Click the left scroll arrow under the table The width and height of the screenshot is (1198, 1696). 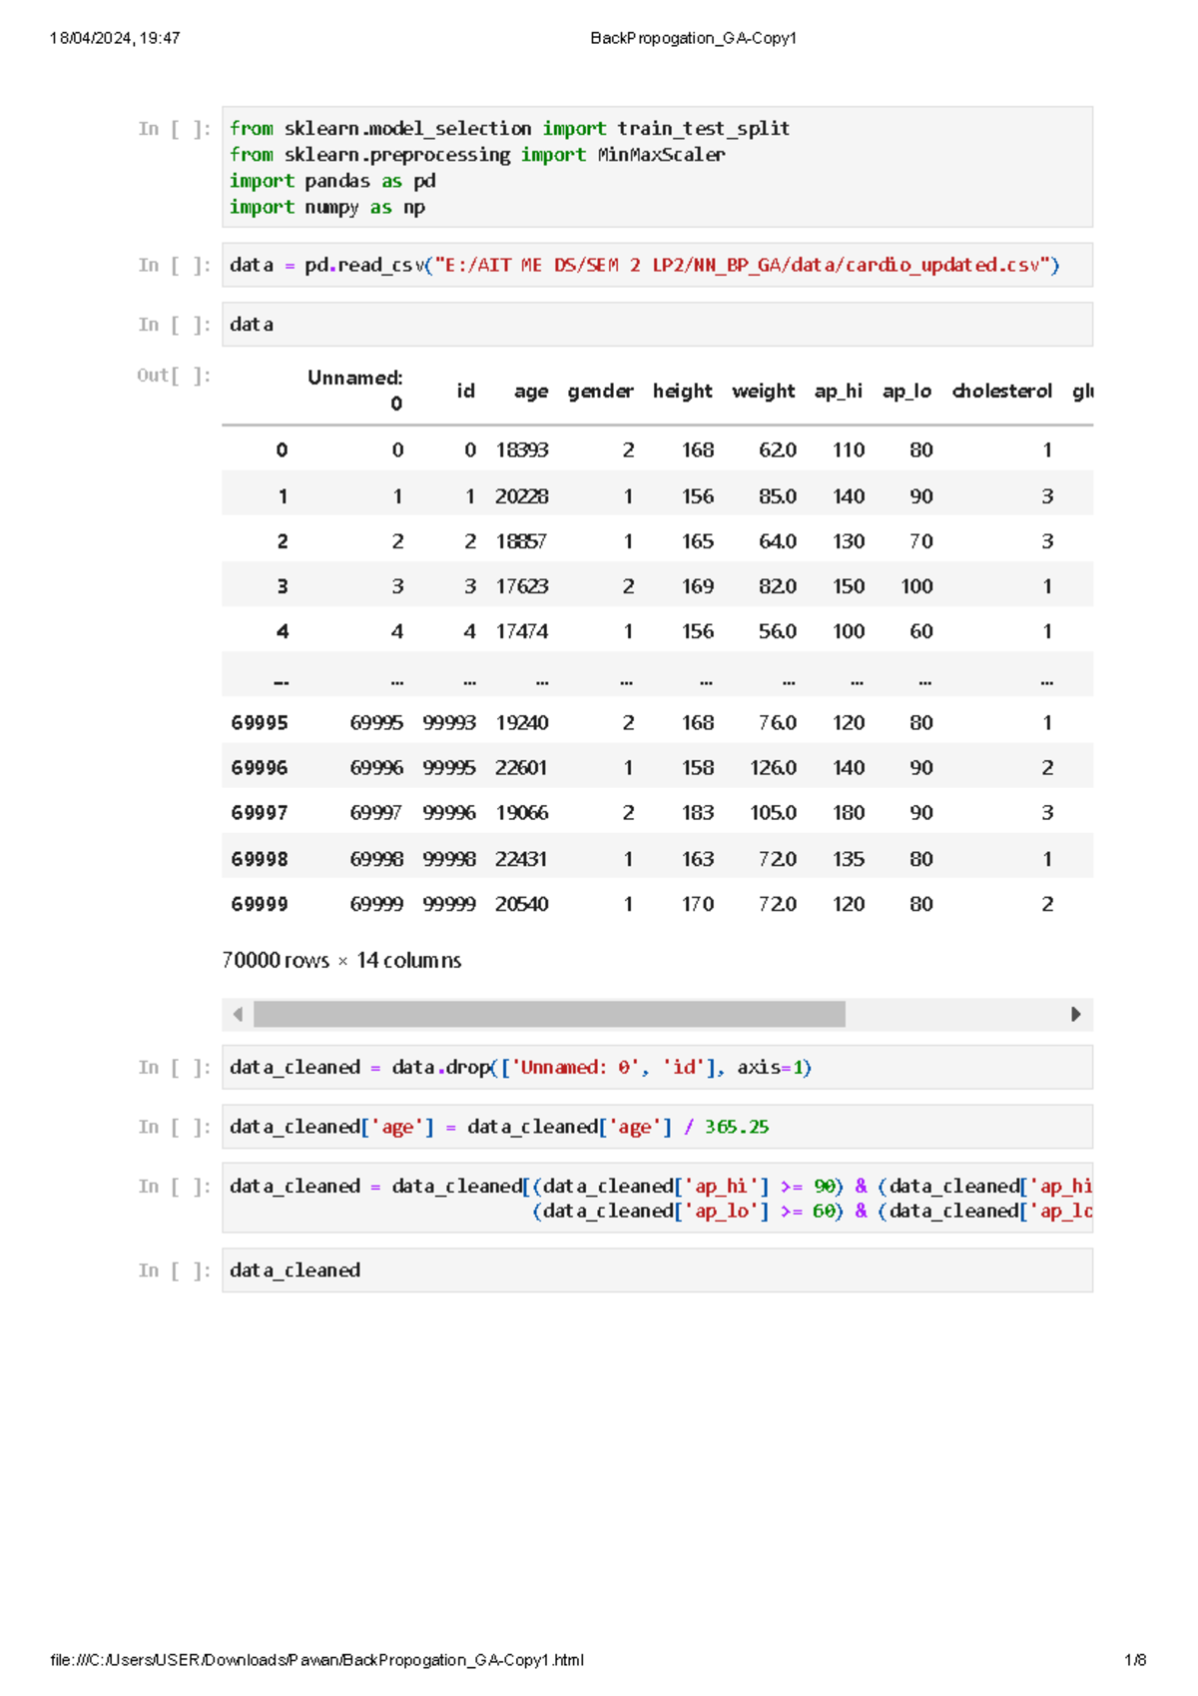click(238, 1014)
